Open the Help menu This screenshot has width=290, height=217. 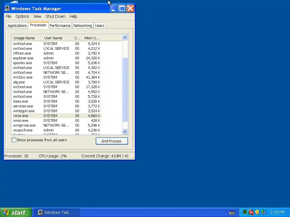tap(73, 16)
